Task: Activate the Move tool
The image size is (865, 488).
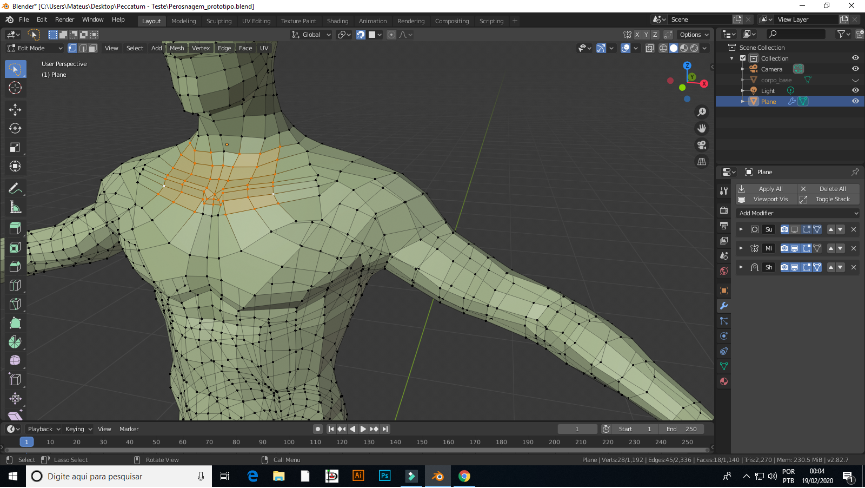Action: (x=15, y=110)
